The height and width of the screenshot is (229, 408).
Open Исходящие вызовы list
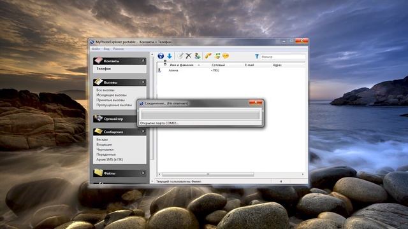112,95
